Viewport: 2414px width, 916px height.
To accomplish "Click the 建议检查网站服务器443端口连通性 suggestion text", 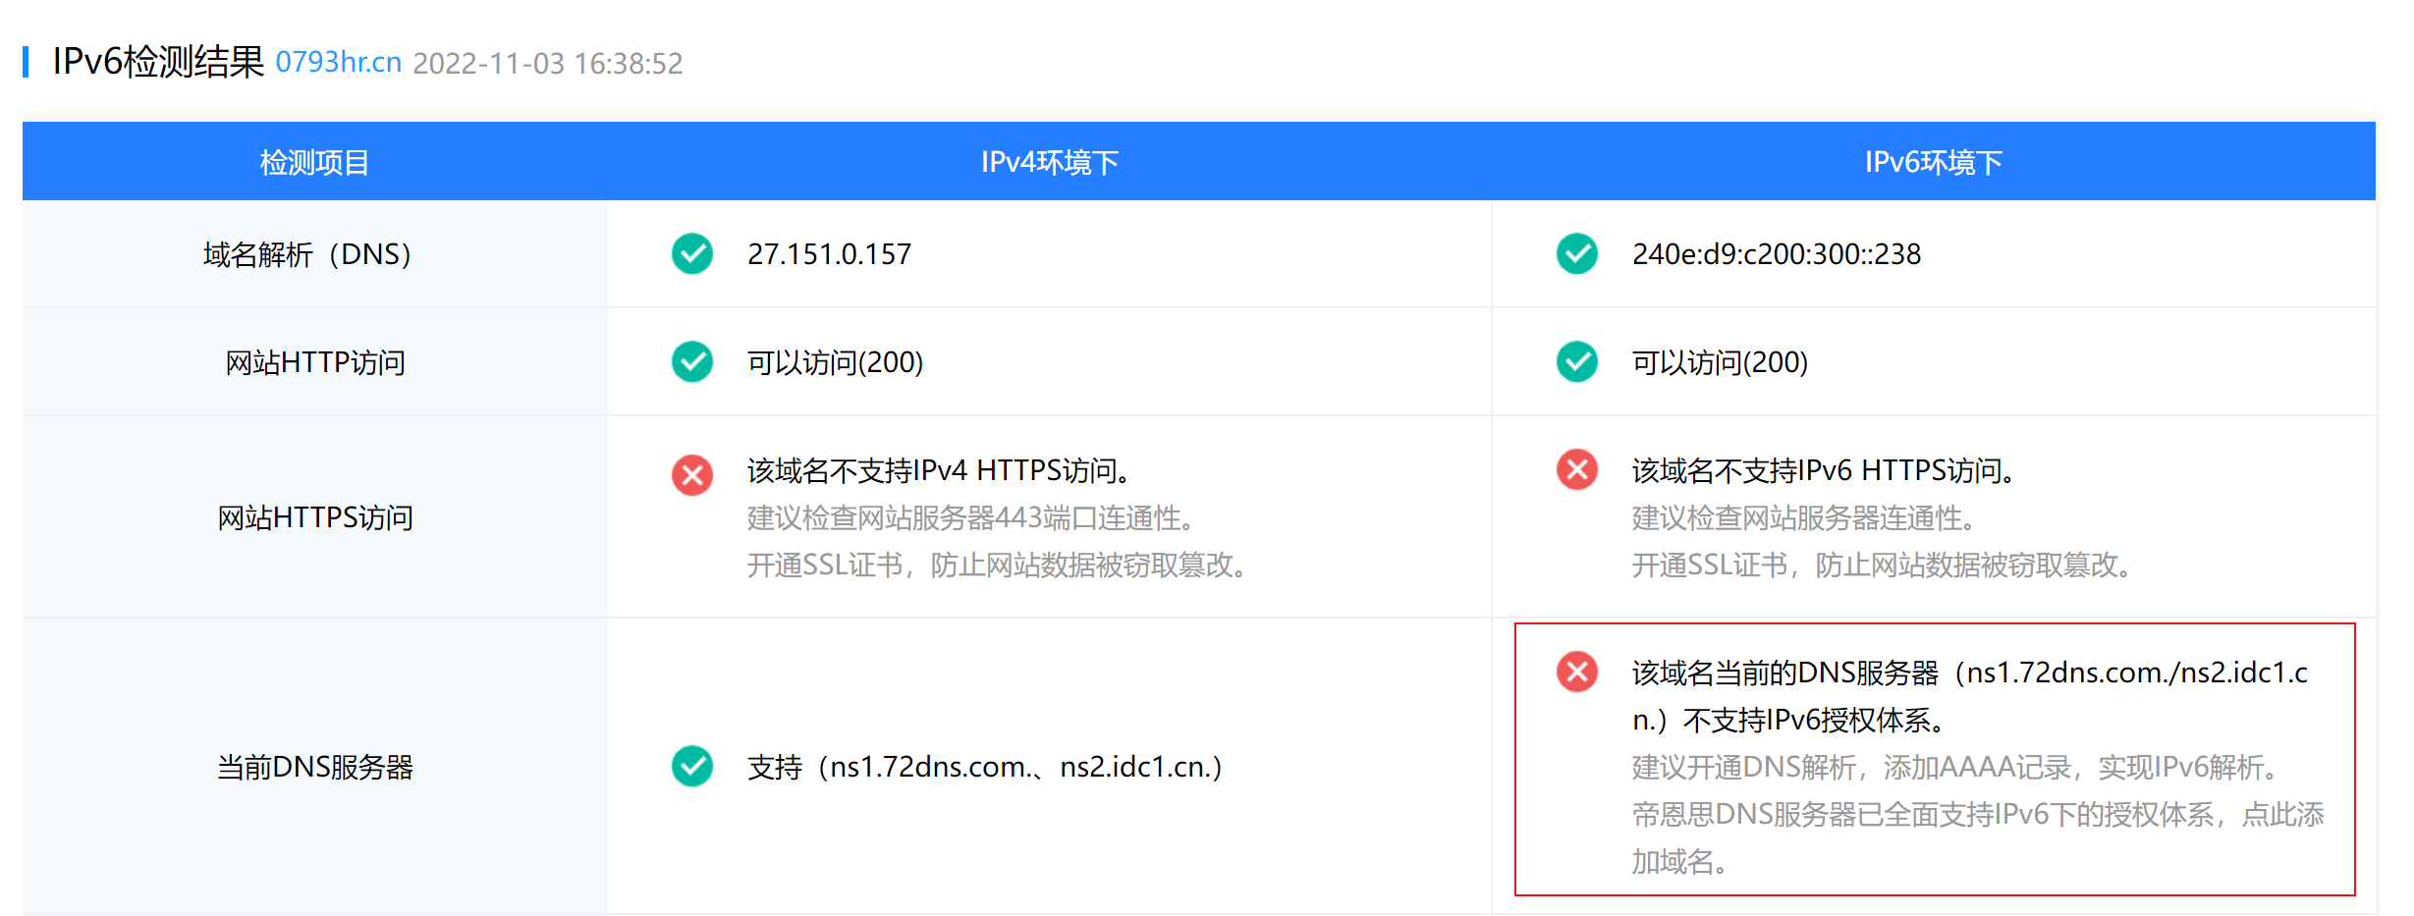I will pos(970,518).
